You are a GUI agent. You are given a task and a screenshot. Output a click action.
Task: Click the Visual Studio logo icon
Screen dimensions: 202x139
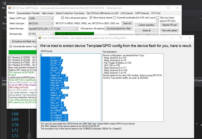[x=4, y=3]
